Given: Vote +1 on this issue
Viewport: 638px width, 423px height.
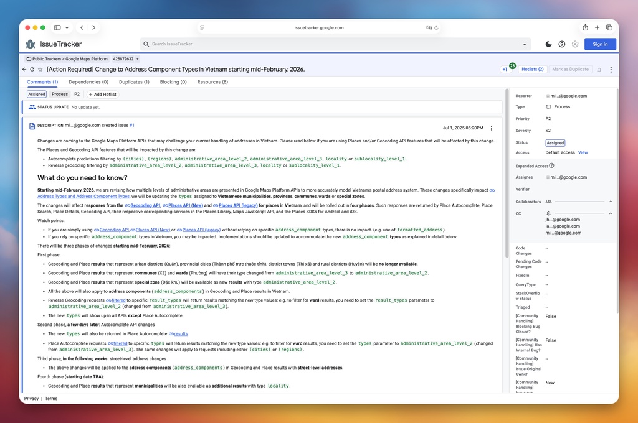Looking at the screenshot, I should click(x=505, y=70).
